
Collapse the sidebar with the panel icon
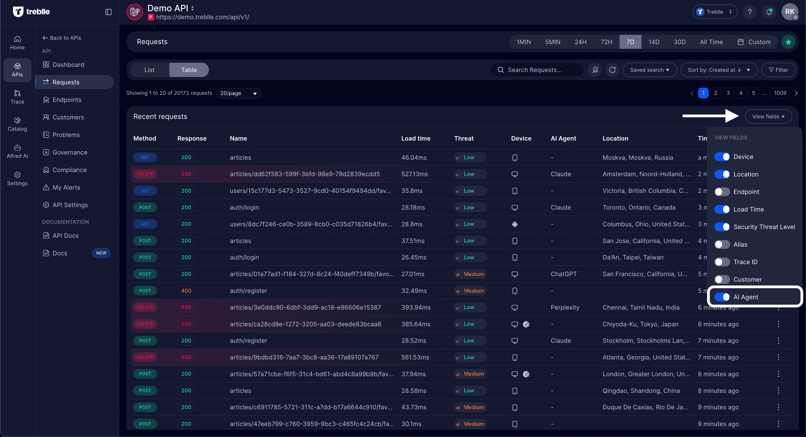(108, 12)
